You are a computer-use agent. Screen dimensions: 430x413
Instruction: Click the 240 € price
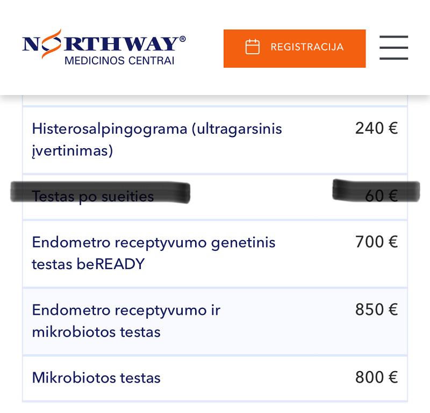click(376, 128)
